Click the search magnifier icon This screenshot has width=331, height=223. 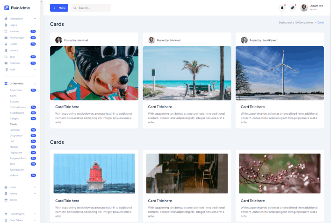click(75, 8)
